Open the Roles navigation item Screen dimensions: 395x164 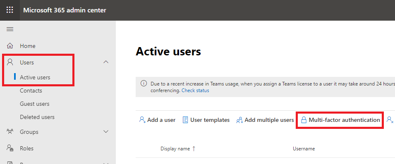click(27, 148)
